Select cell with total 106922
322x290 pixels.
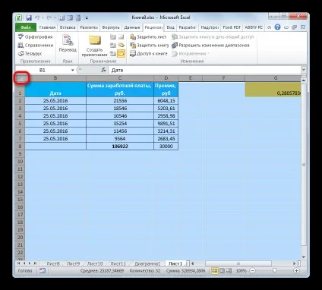120,147
